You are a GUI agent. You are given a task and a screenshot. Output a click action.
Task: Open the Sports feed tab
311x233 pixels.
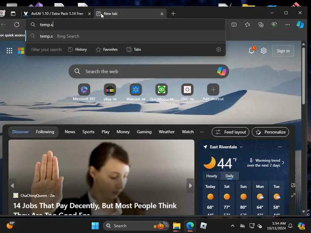tap(88, 132)
